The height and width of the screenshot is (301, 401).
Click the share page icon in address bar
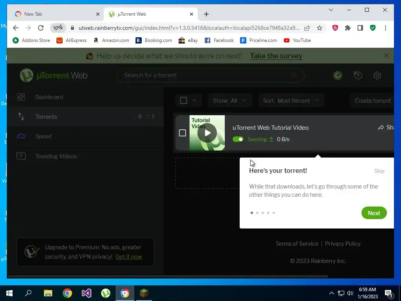pos(307,28)
